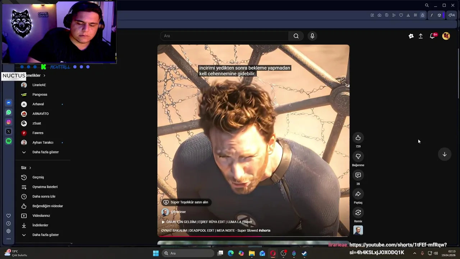
Task: Click Opera toolbar heart bookmark icon
Action: (401, 15)
